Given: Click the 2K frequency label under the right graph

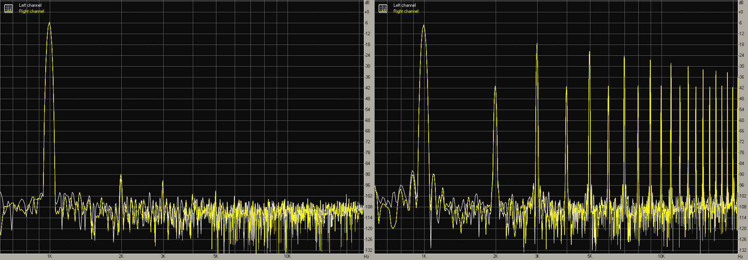Looking at the screenshot, I should (495, 256).
